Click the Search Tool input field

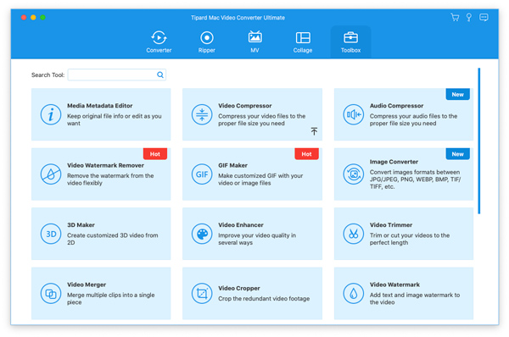point(117,75)
